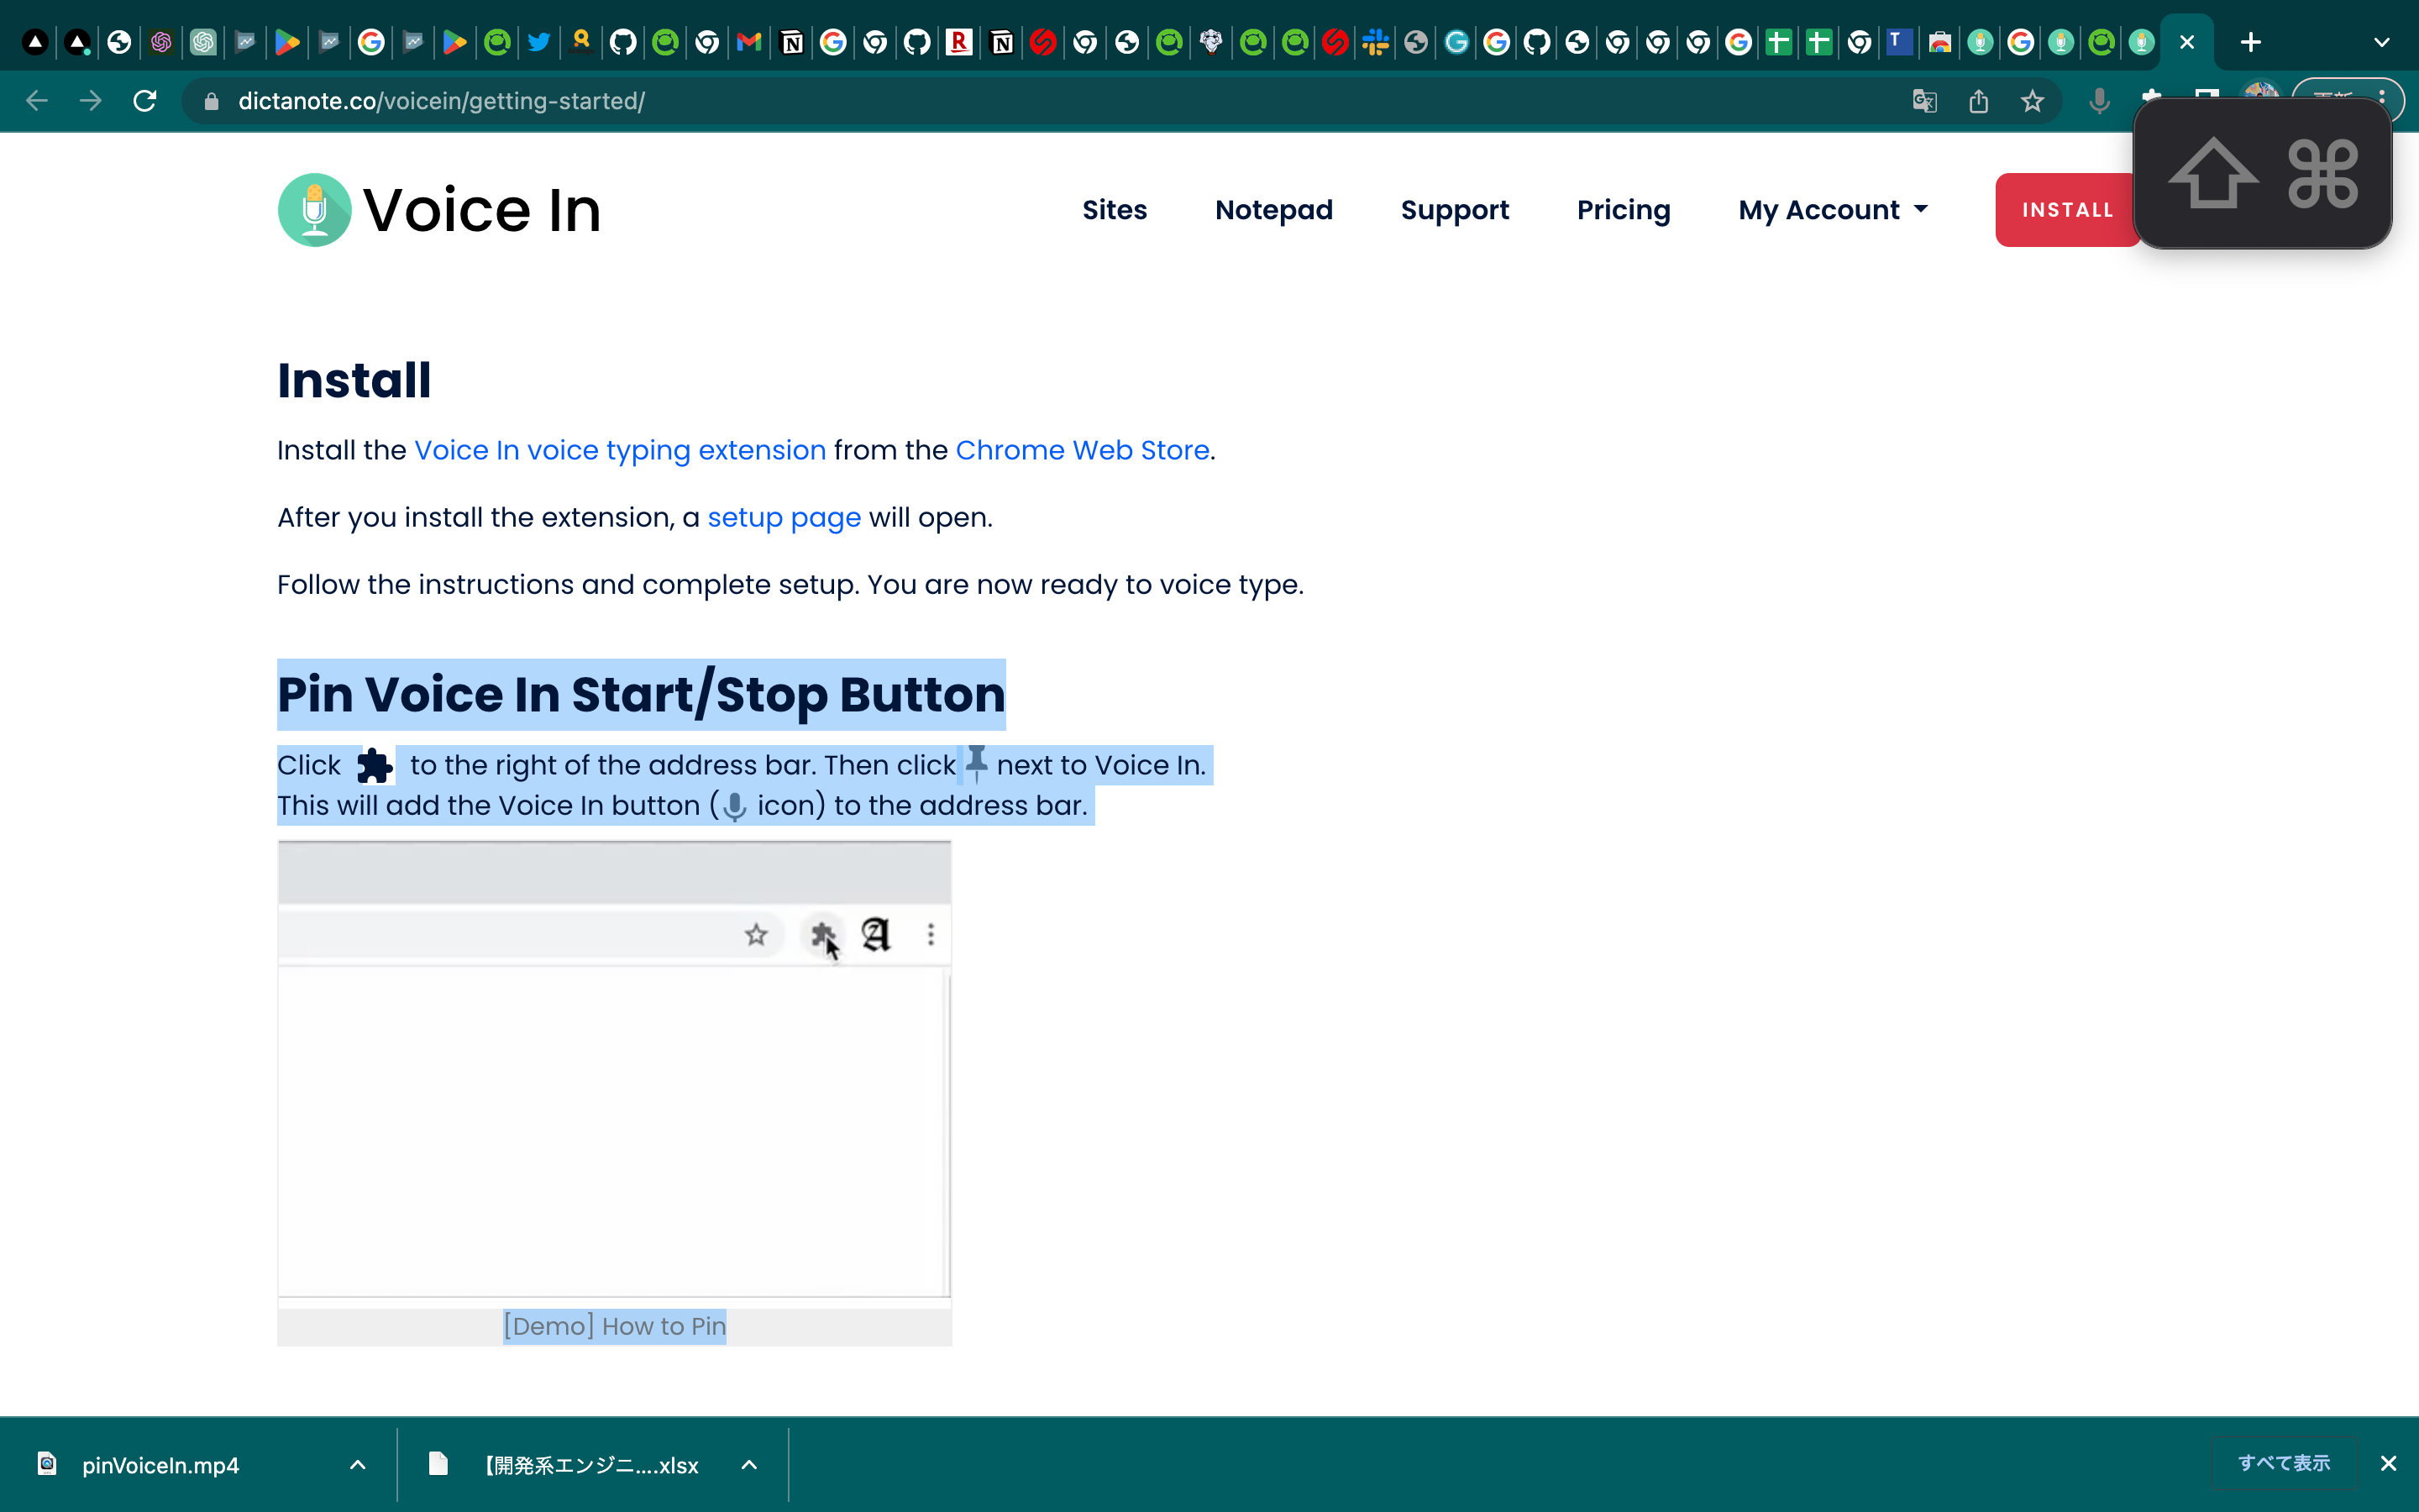Go to the Notepad page
Image resolution: width=2419 pixels, height=1512 pixels.
tap(1273, 210)
